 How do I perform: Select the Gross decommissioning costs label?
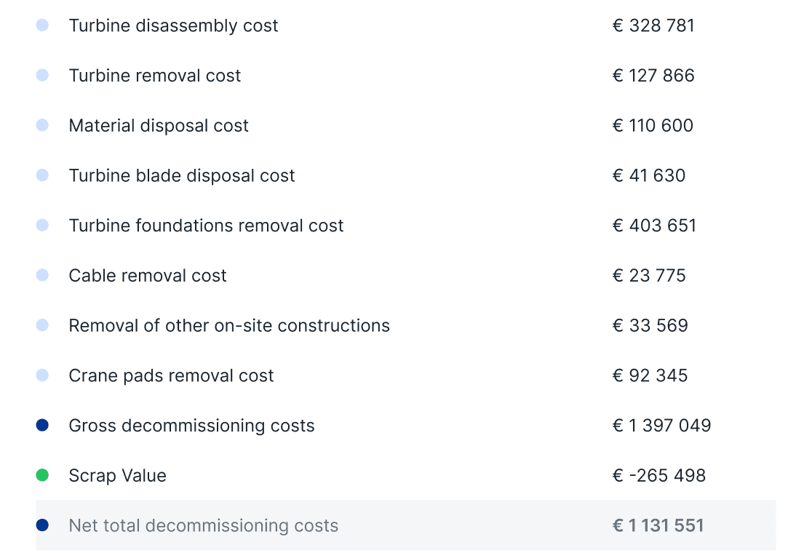191,426
